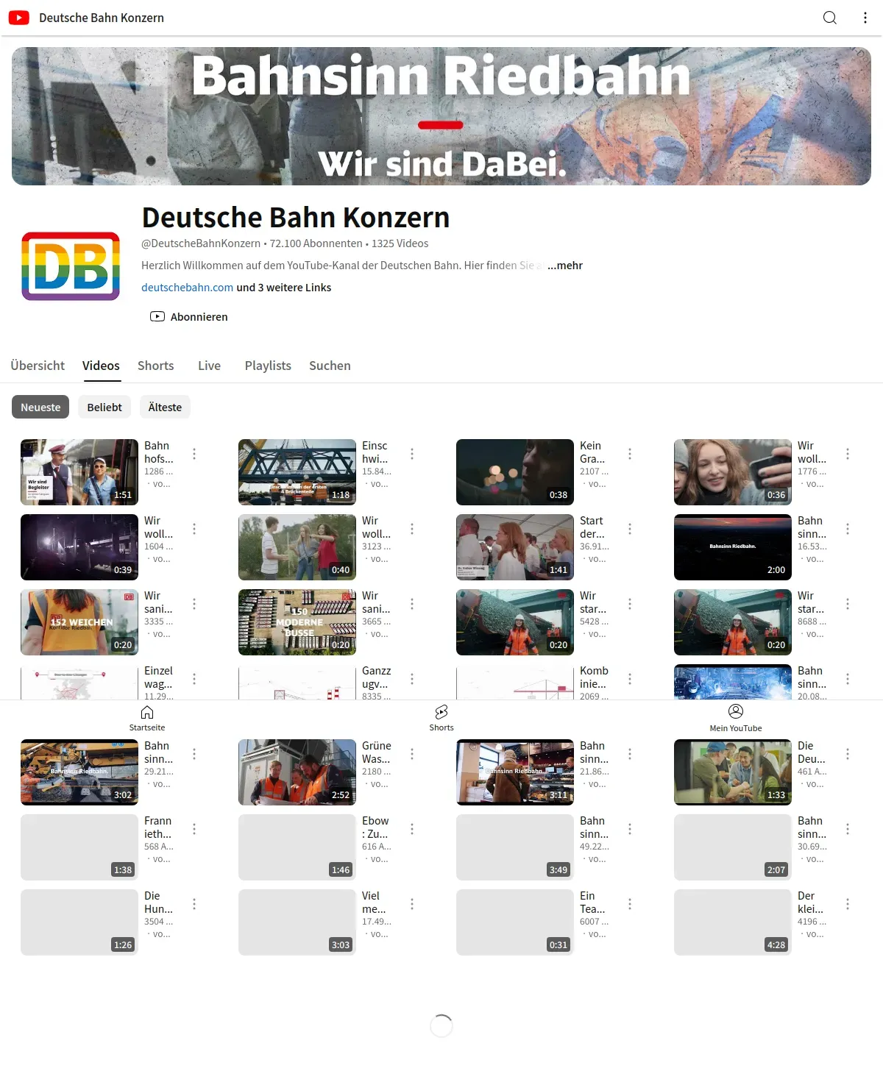Viewport: 883px width, 1082px height.
Task: Open options menu for 'Frann ieth...' video
Action: 194,829
